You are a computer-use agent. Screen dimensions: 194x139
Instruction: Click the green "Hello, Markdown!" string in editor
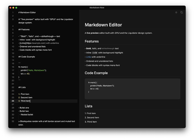(x=36, y=70)
